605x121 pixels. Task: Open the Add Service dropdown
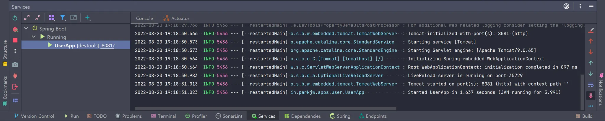(88, 18)
